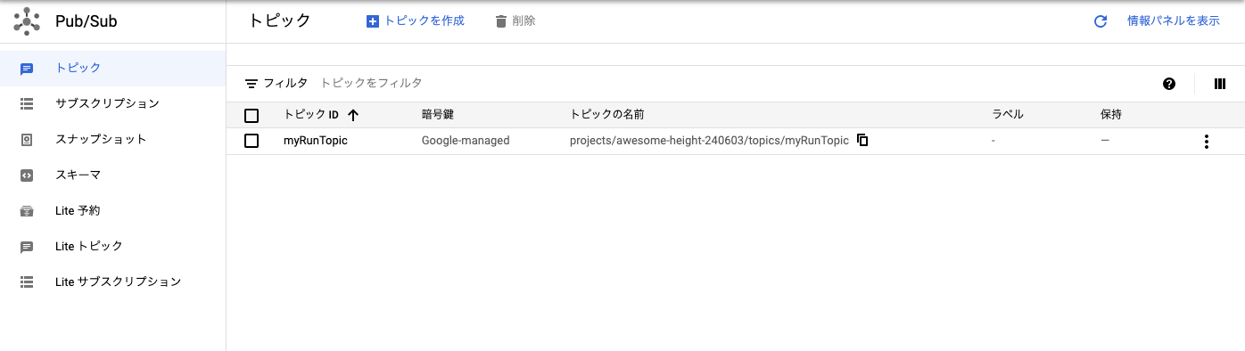
Task: Open Lite 予約 in the sidebar
Action: [112, 210]
